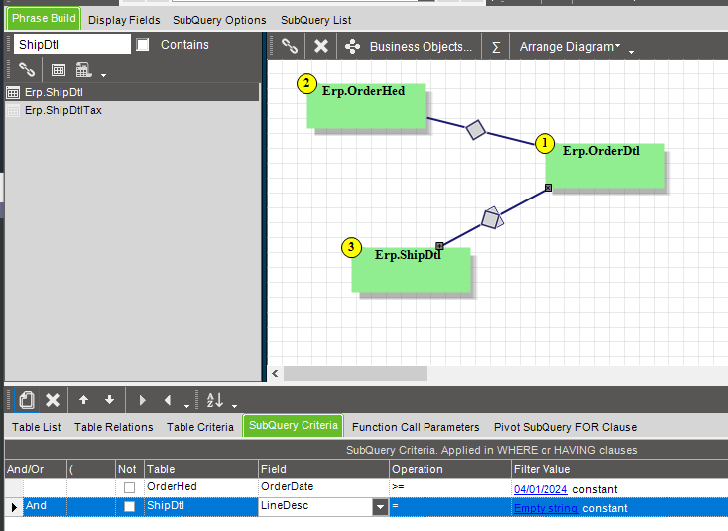This screenshot has width=728, height=531.
Task: Click the link icon in diagram toolbar
Action: click(x=290, y=46)
